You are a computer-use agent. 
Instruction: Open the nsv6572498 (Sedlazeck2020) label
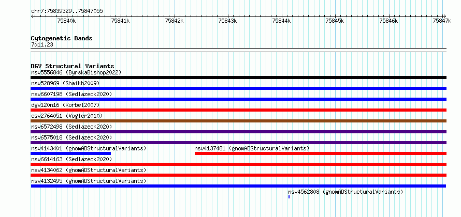(x=71, y=127)
